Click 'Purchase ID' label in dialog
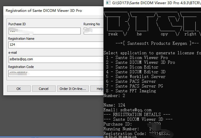The width and height of the screenshot is (201, 138). (x=17, y=24)
